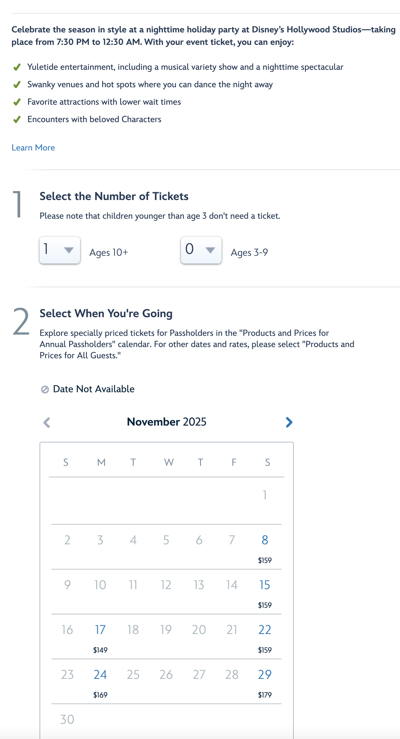Click the unavailable date November 30
The height and width of the screenshot is (739, 400).
coord(67,720)
